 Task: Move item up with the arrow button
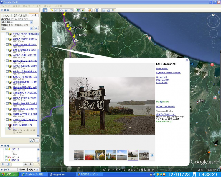tap(26, 164)
